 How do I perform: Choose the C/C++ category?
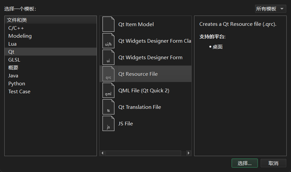[x=51, y=28]
